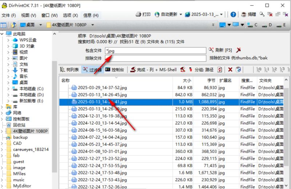The height and width of the screenshot is (189, 291).
Task: Click the blue help question mark icon
Action: pos(233,14)
